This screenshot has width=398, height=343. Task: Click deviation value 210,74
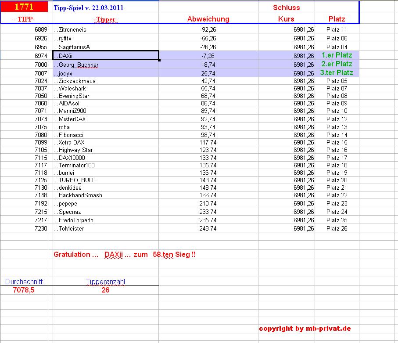pyautogui.click(x=208, y=203)
